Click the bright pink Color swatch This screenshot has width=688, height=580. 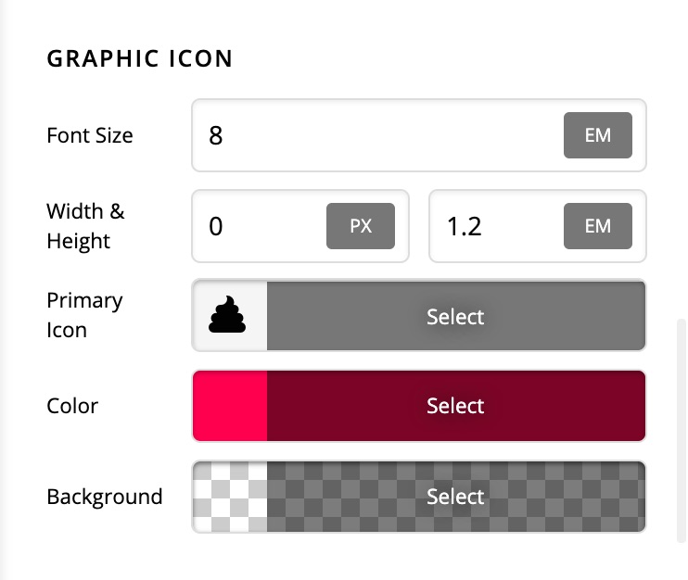click(x=230, y=406)
